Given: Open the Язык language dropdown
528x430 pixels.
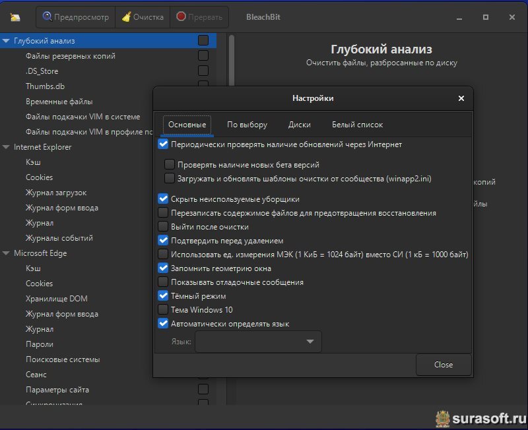Looking at the screenshot, I should click(258, 342).
